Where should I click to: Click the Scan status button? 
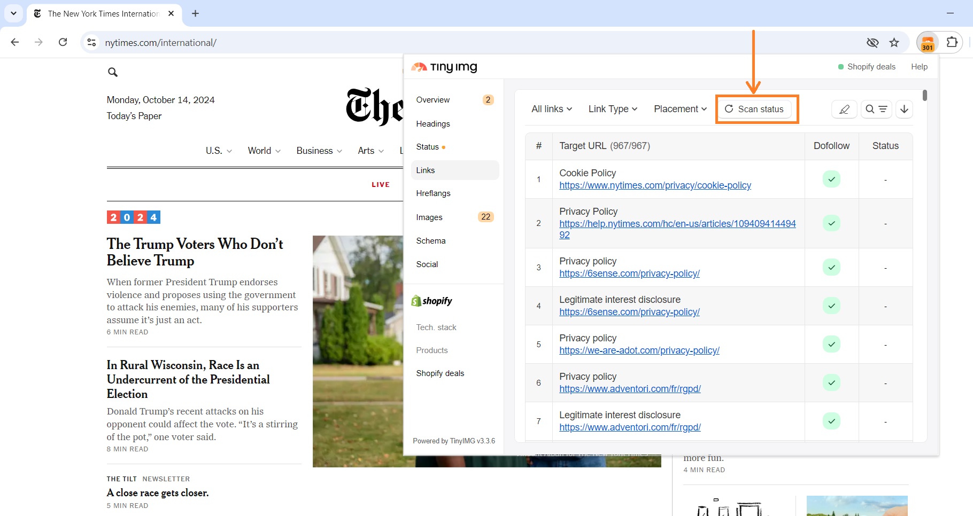coord(756,109)
